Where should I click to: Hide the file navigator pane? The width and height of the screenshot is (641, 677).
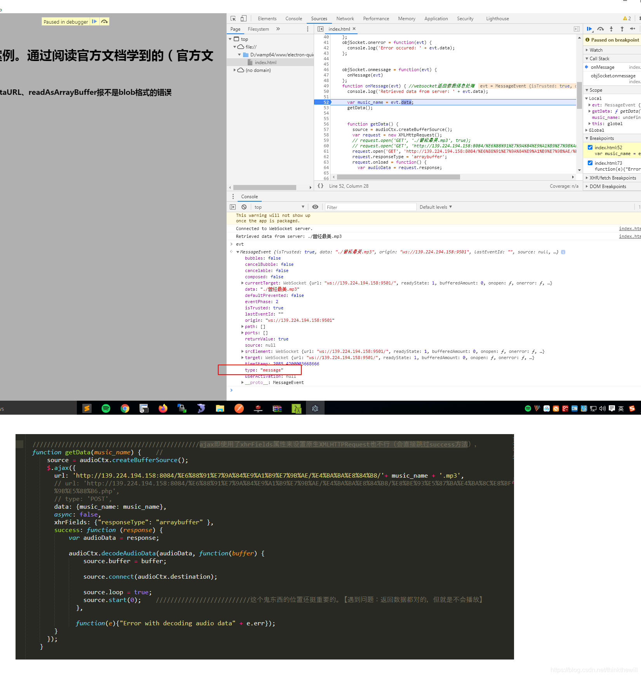pyautogui.click(x=320, y=29)
